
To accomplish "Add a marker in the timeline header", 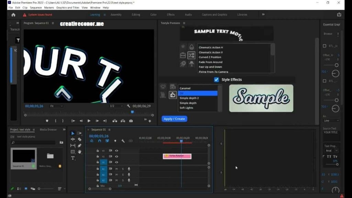I will click(115, 141).
